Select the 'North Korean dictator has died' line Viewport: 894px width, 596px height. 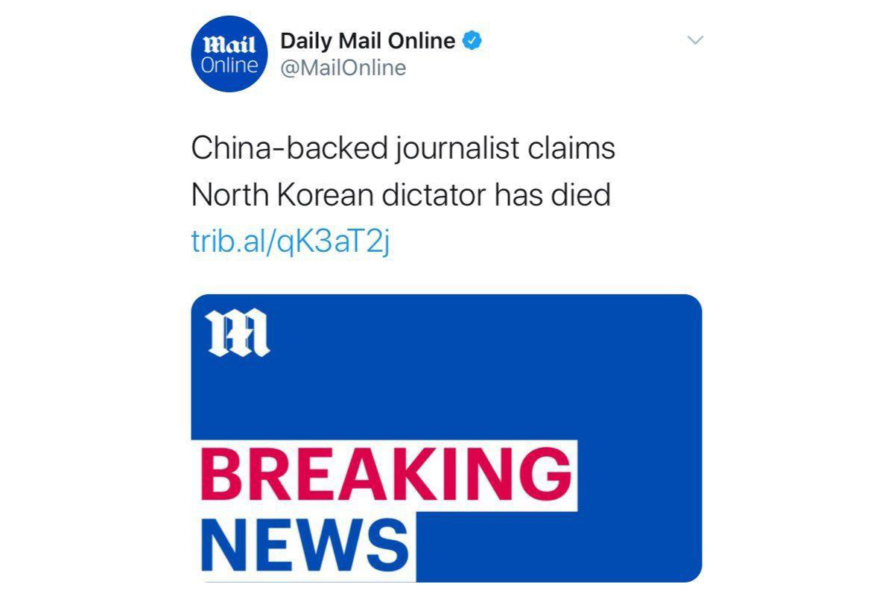401,195
